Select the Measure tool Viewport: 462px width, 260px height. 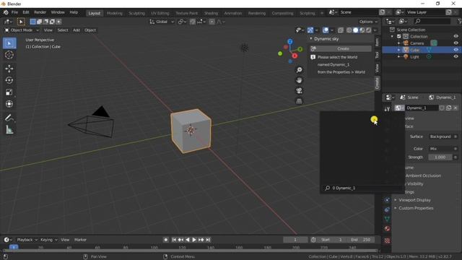pyautogui.click(x=9, y=130)
